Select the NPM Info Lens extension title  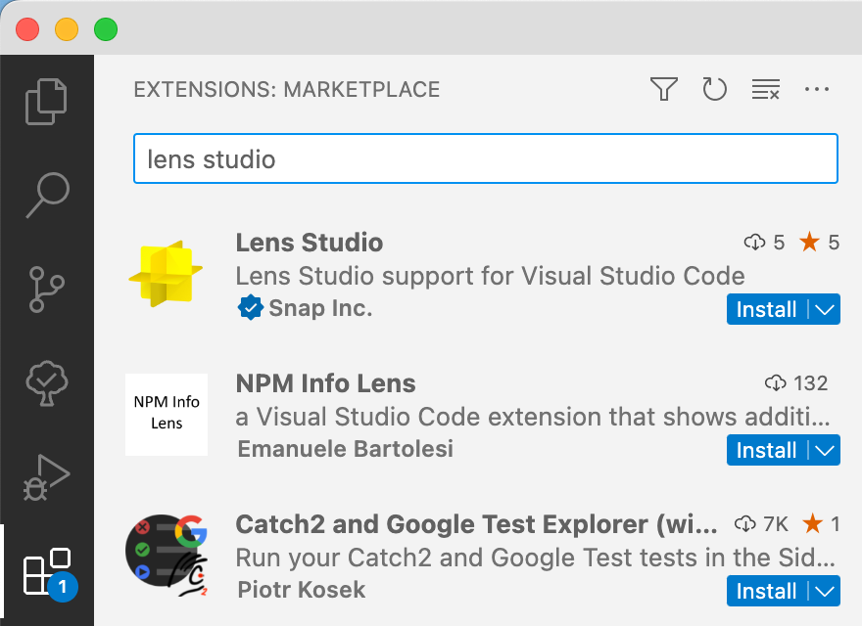point(325,383)
